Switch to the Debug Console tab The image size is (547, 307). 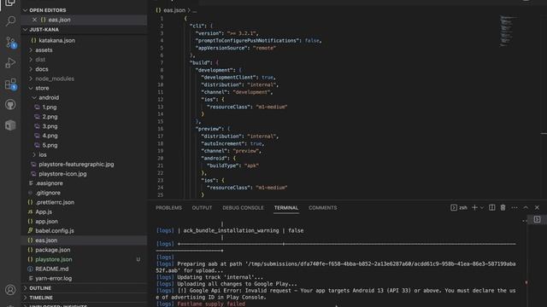(x=243, y=208)
